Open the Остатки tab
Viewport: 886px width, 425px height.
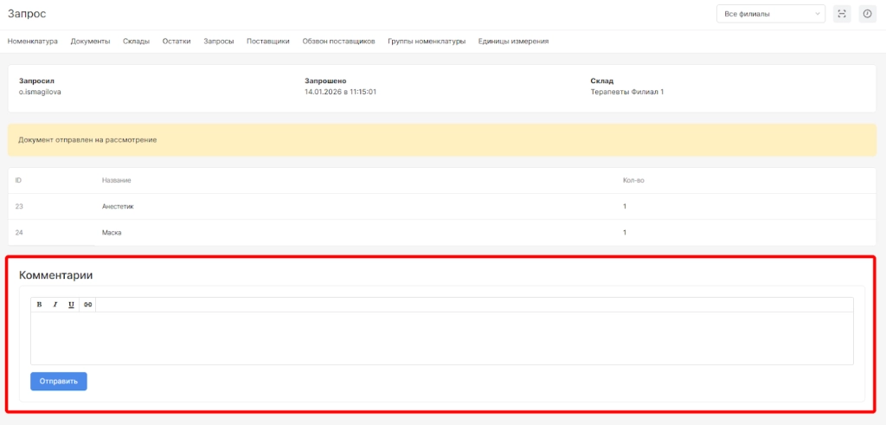pos(177,41)
